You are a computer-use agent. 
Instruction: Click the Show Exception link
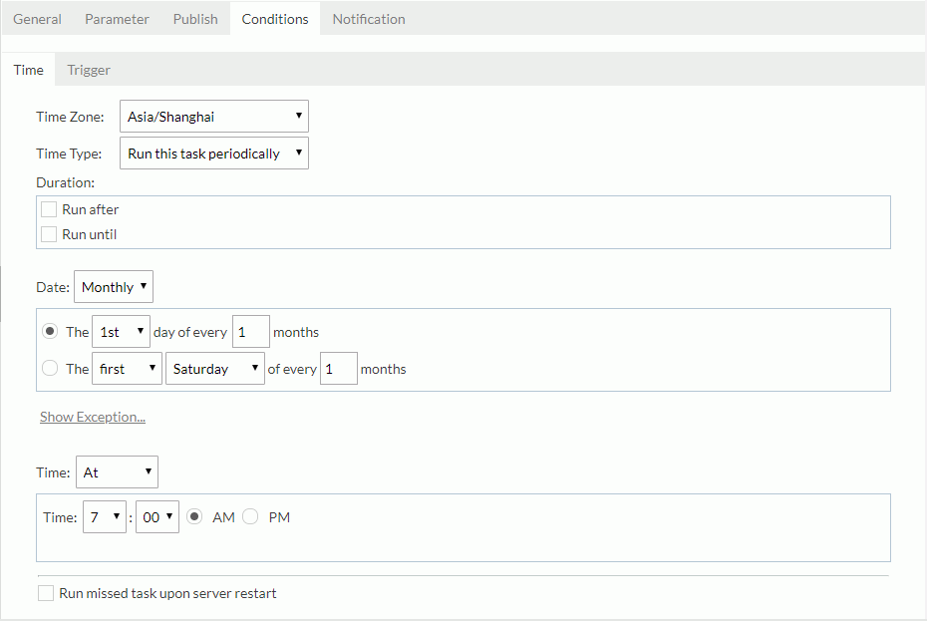pyautogui.click(x=92, y=416)
